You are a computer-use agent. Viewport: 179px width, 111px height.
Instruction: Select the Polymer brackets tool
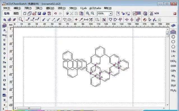pos(97,20)
